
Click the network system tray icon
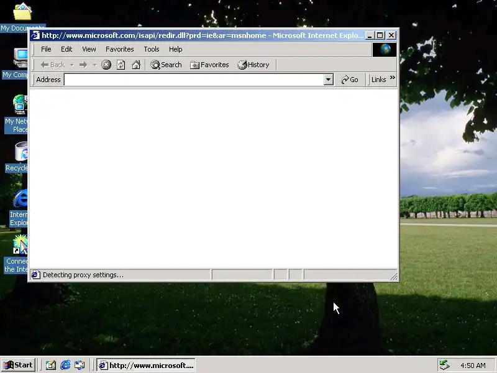[x=444, y=365]
